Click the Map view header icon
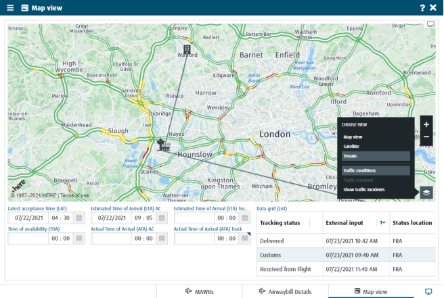444x298 pixels. pos(25,7)
